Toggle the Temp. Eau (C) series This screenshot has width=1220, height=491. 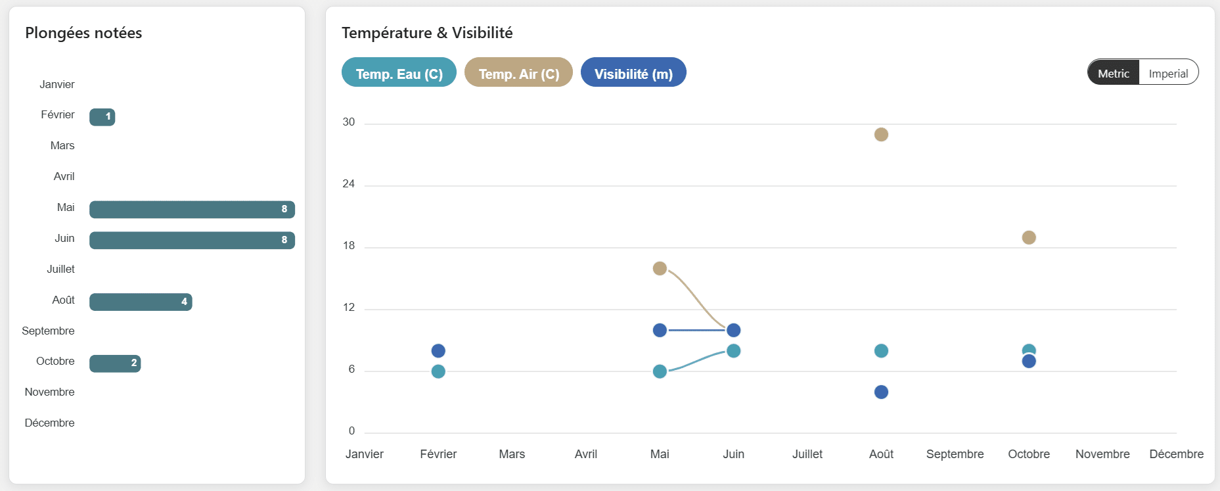[399, 73]
